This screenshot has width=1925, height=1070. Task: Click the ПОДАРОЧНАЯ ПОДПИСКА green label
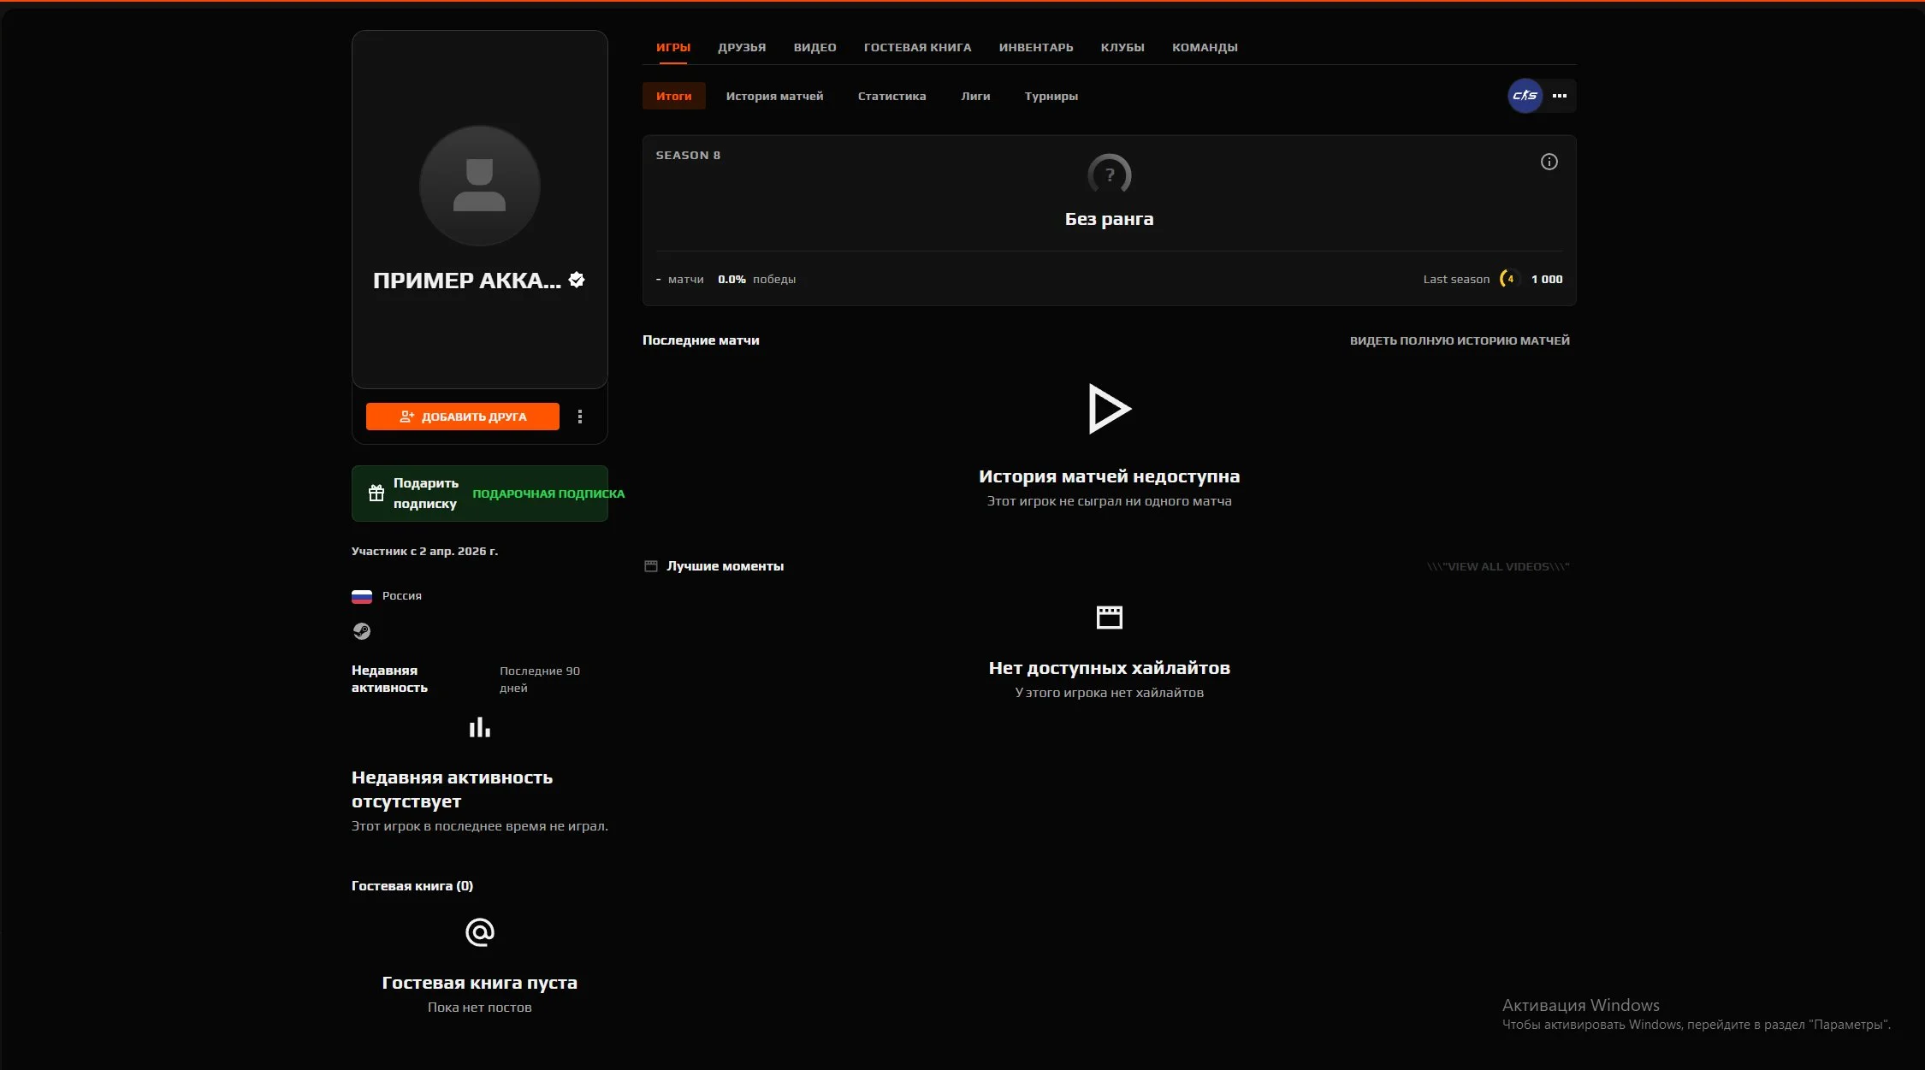coord(548,494)
